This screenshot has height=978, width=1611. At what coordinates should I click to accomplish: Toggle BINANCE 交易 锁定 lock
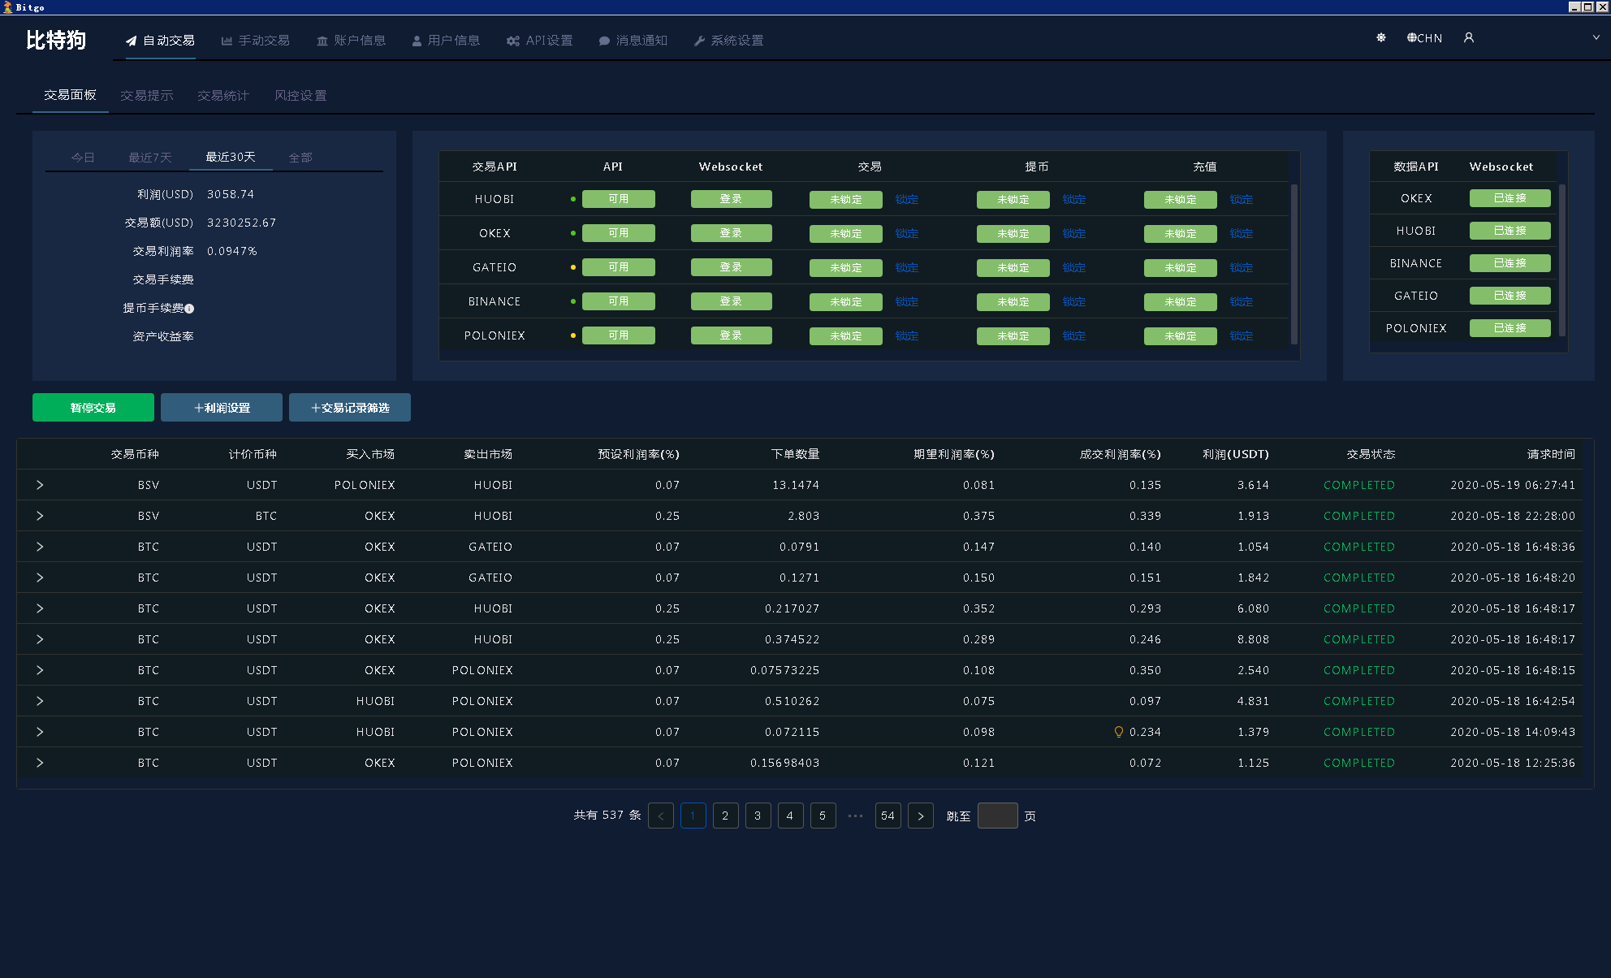[x=907, y=302]
